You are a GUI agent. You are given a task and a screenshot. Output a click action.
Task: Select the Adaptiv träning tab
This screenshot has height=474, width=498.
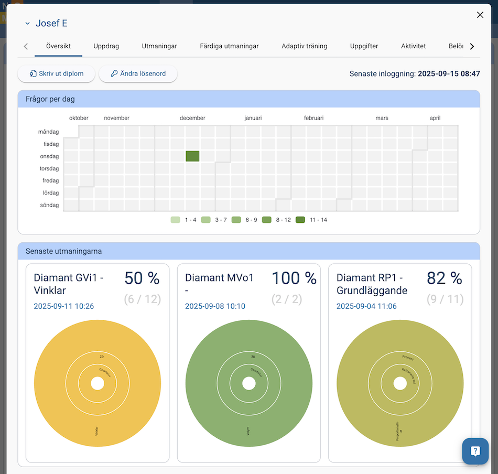click(x=304, y=46)
